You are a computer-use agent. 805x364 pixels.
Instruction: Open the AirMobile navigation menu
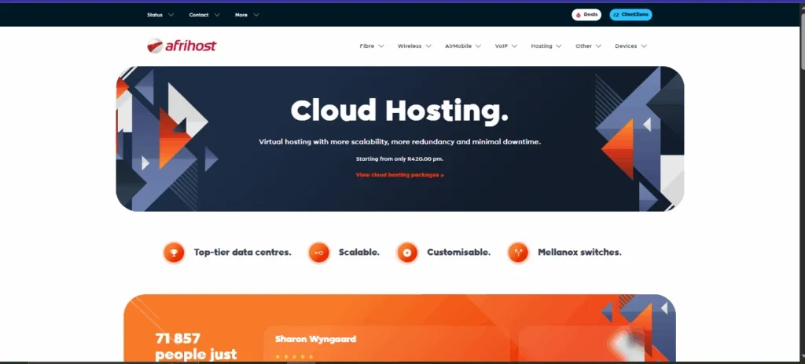click(x=463, y=46)
